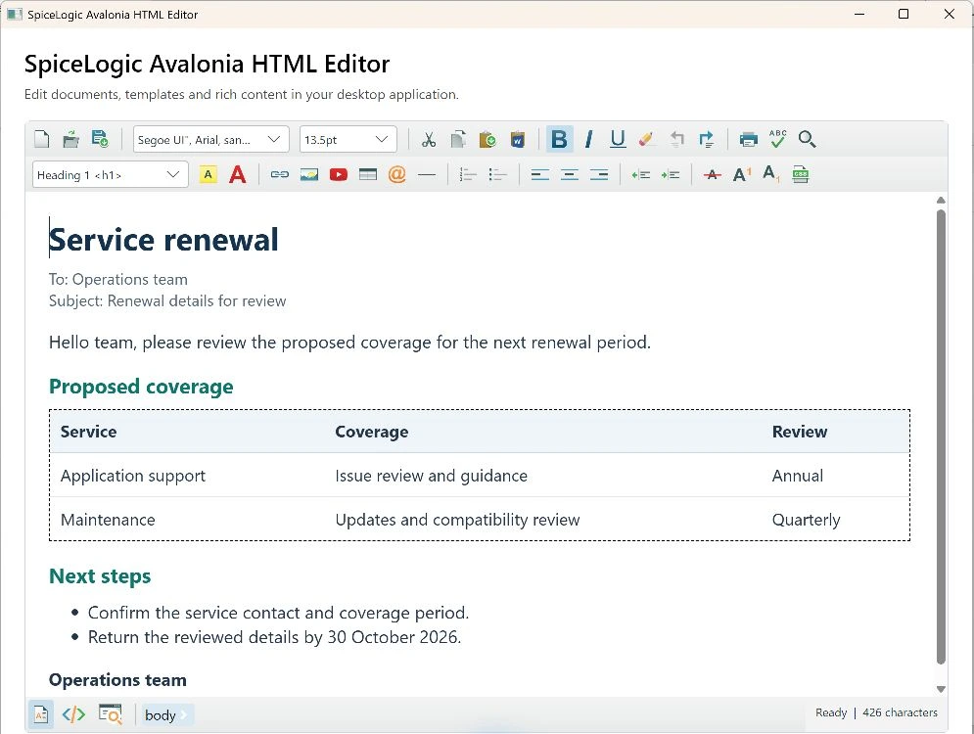Image resolution: width=974 pixels, height=734 pixels.
Task: Choose the red font color
Action: pyautogui.click(x=237, y=175)
